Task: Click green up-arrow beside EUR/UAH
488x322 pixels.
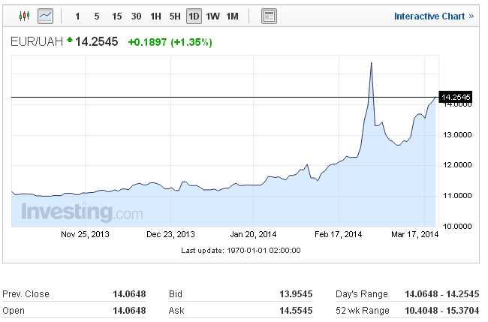Action: (70, 39)
